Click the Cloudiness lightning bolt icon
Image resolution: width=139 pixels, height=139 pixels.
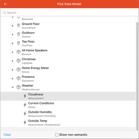(25, 96)
